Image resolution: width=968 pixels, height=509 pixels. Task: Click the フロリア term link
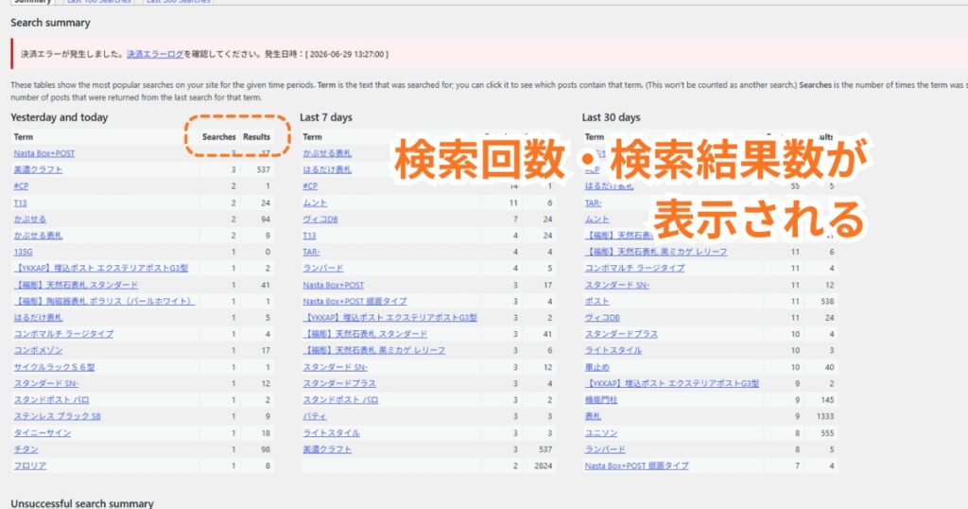pos(29,465)
